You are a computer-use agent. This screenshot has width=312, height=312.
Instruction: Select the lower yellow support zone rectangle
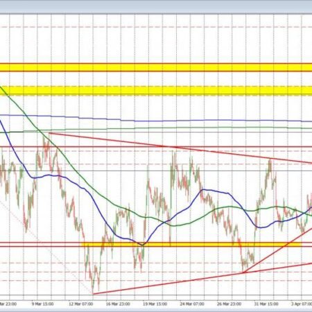click(x=191, y=244)
